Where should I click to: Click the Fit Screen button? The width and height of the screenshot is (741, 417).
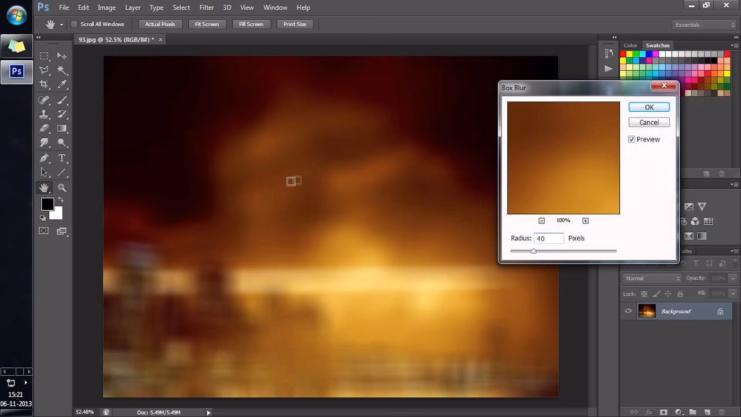(x=207, y=24)
